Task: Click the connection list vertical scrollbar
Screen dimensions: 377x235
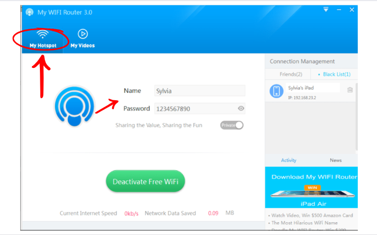Action: pos(356,117)
